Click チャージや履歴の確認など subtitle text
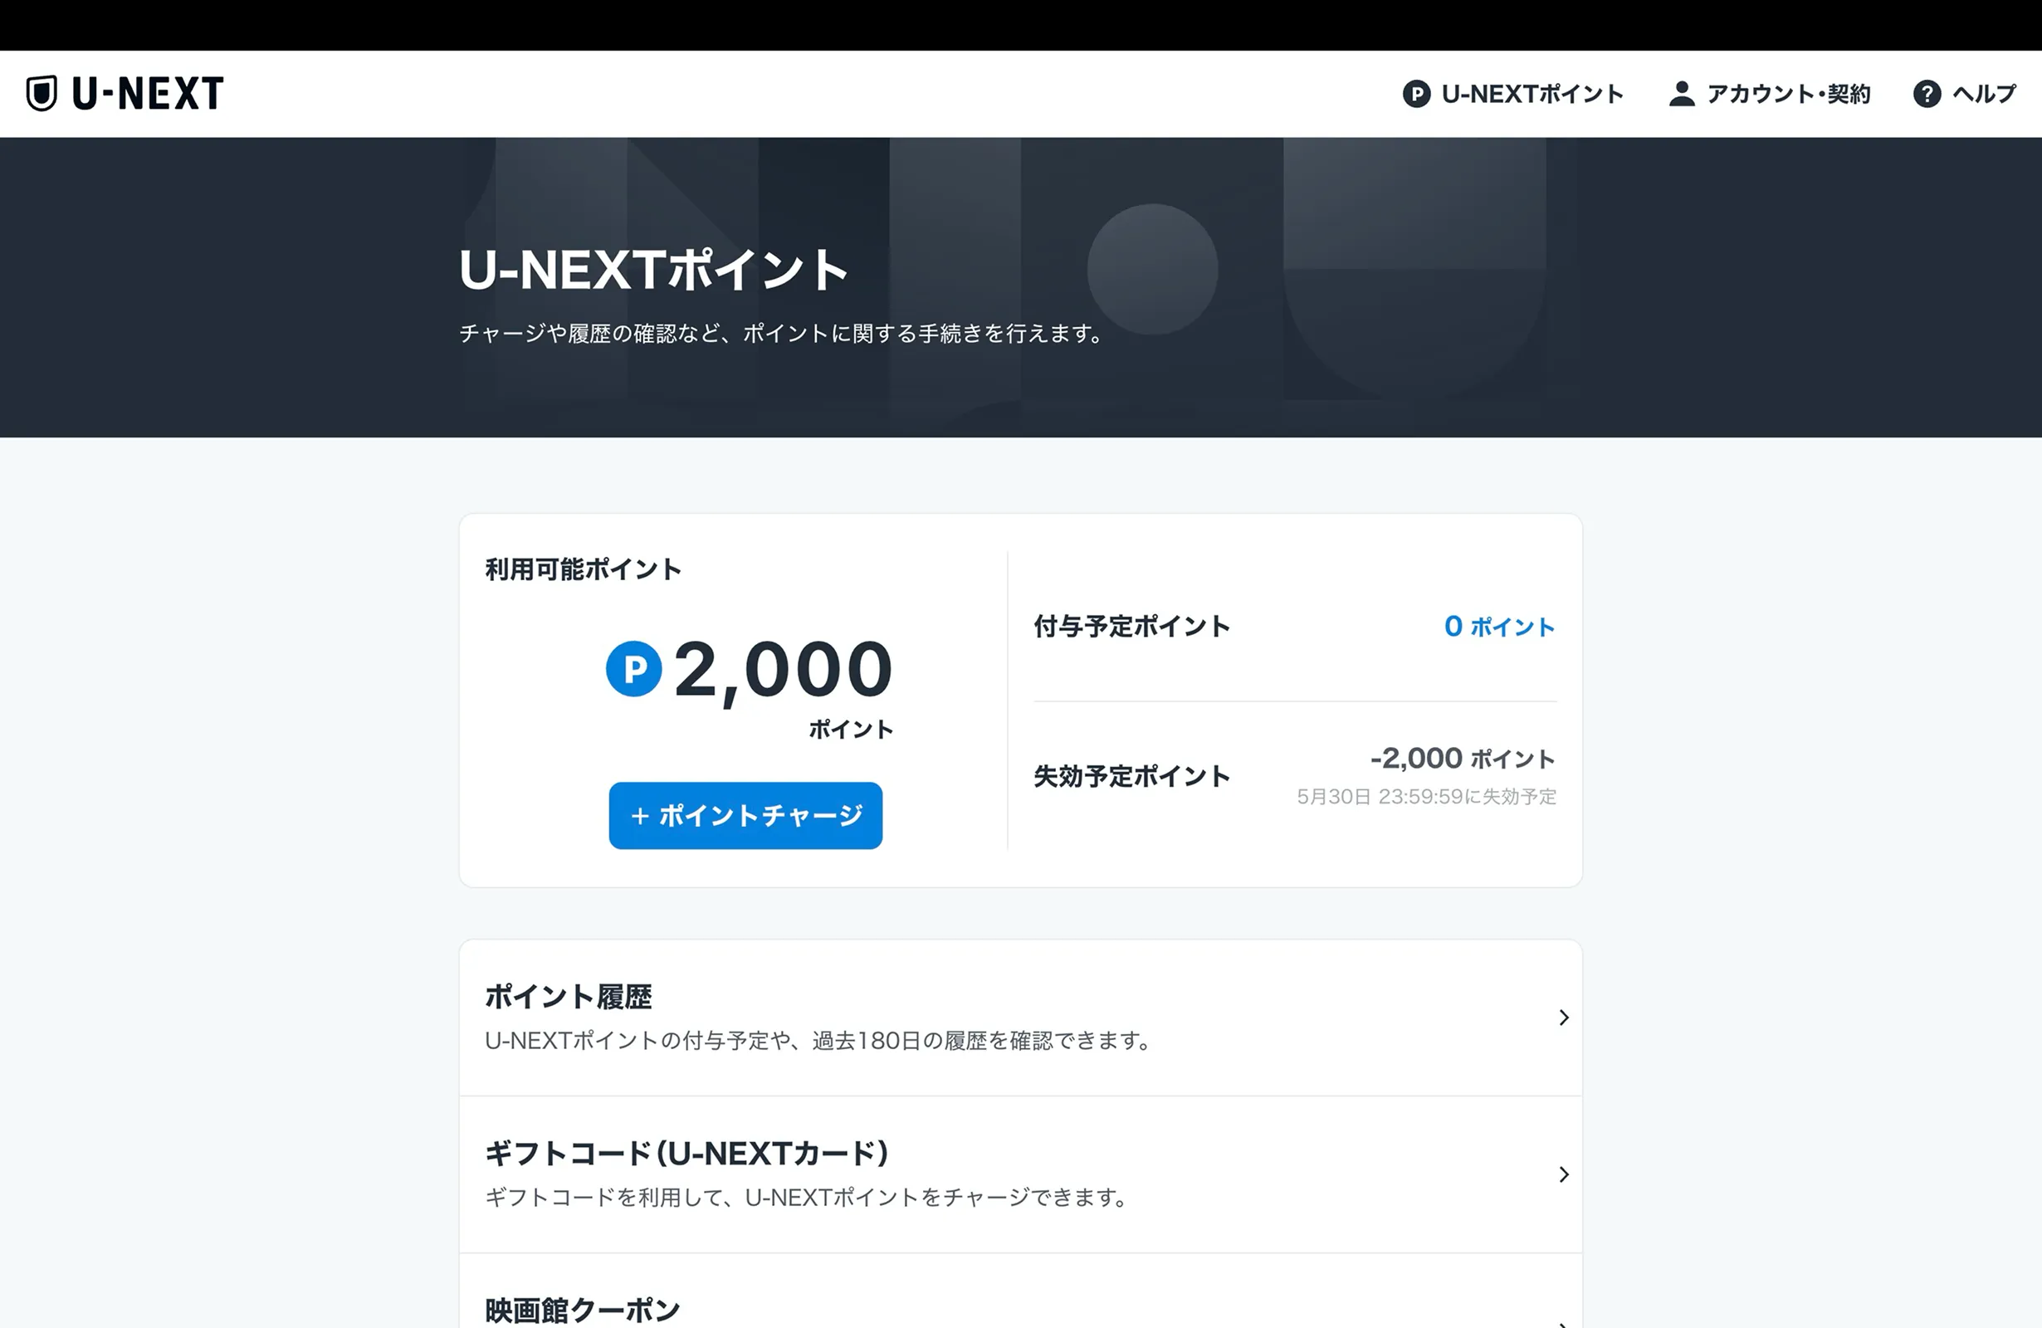 tap(782, 333)
